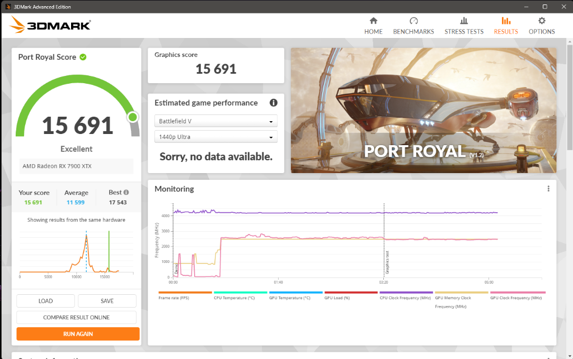Viewport: 573px width, 359px height.
Task: Click the SAVE button
Action: (x=107, y=301)
